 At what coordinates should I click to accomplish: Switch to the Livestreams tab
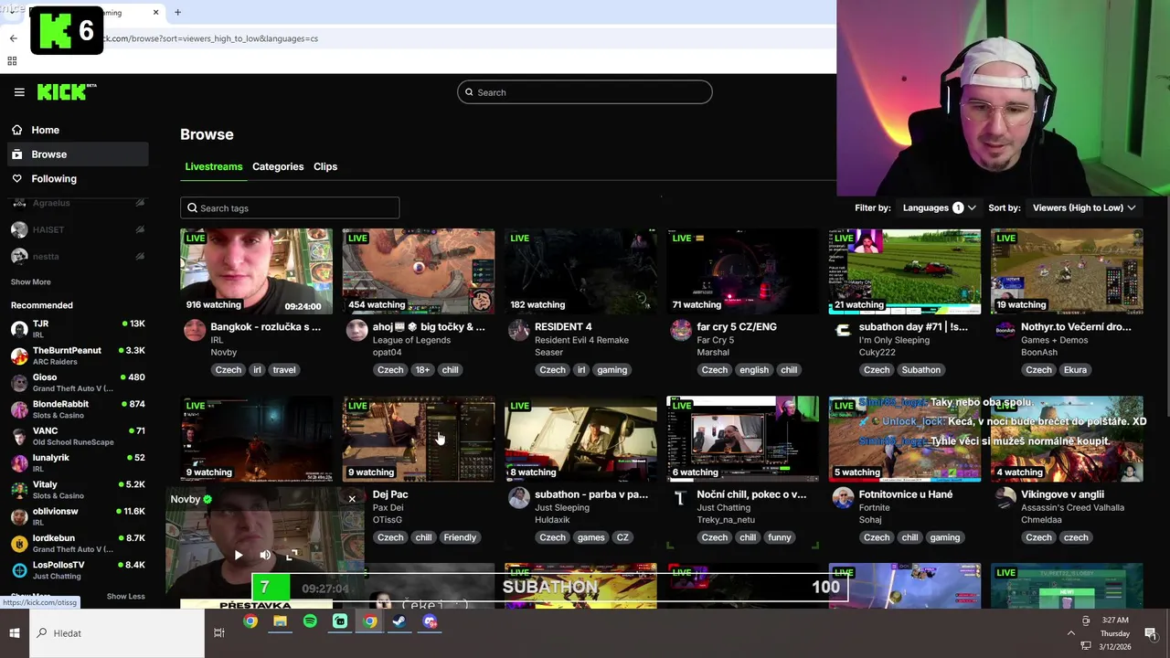coord(214,166)
